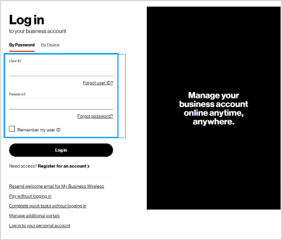Viewport: 282px width, 240px height.
Task: Click the Log in page heading
Action: (x=27, y=20)
